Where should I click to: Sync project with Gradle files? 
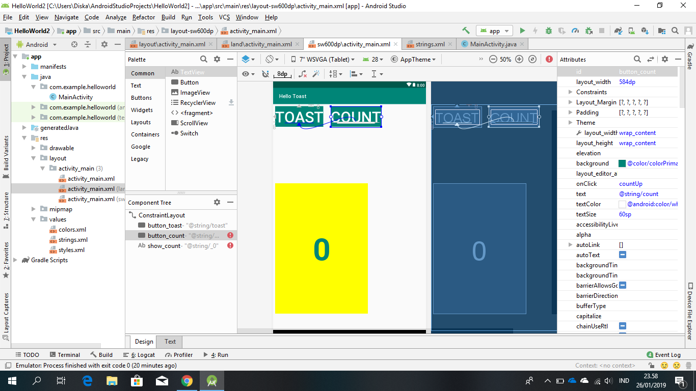[x=618, y=31]
